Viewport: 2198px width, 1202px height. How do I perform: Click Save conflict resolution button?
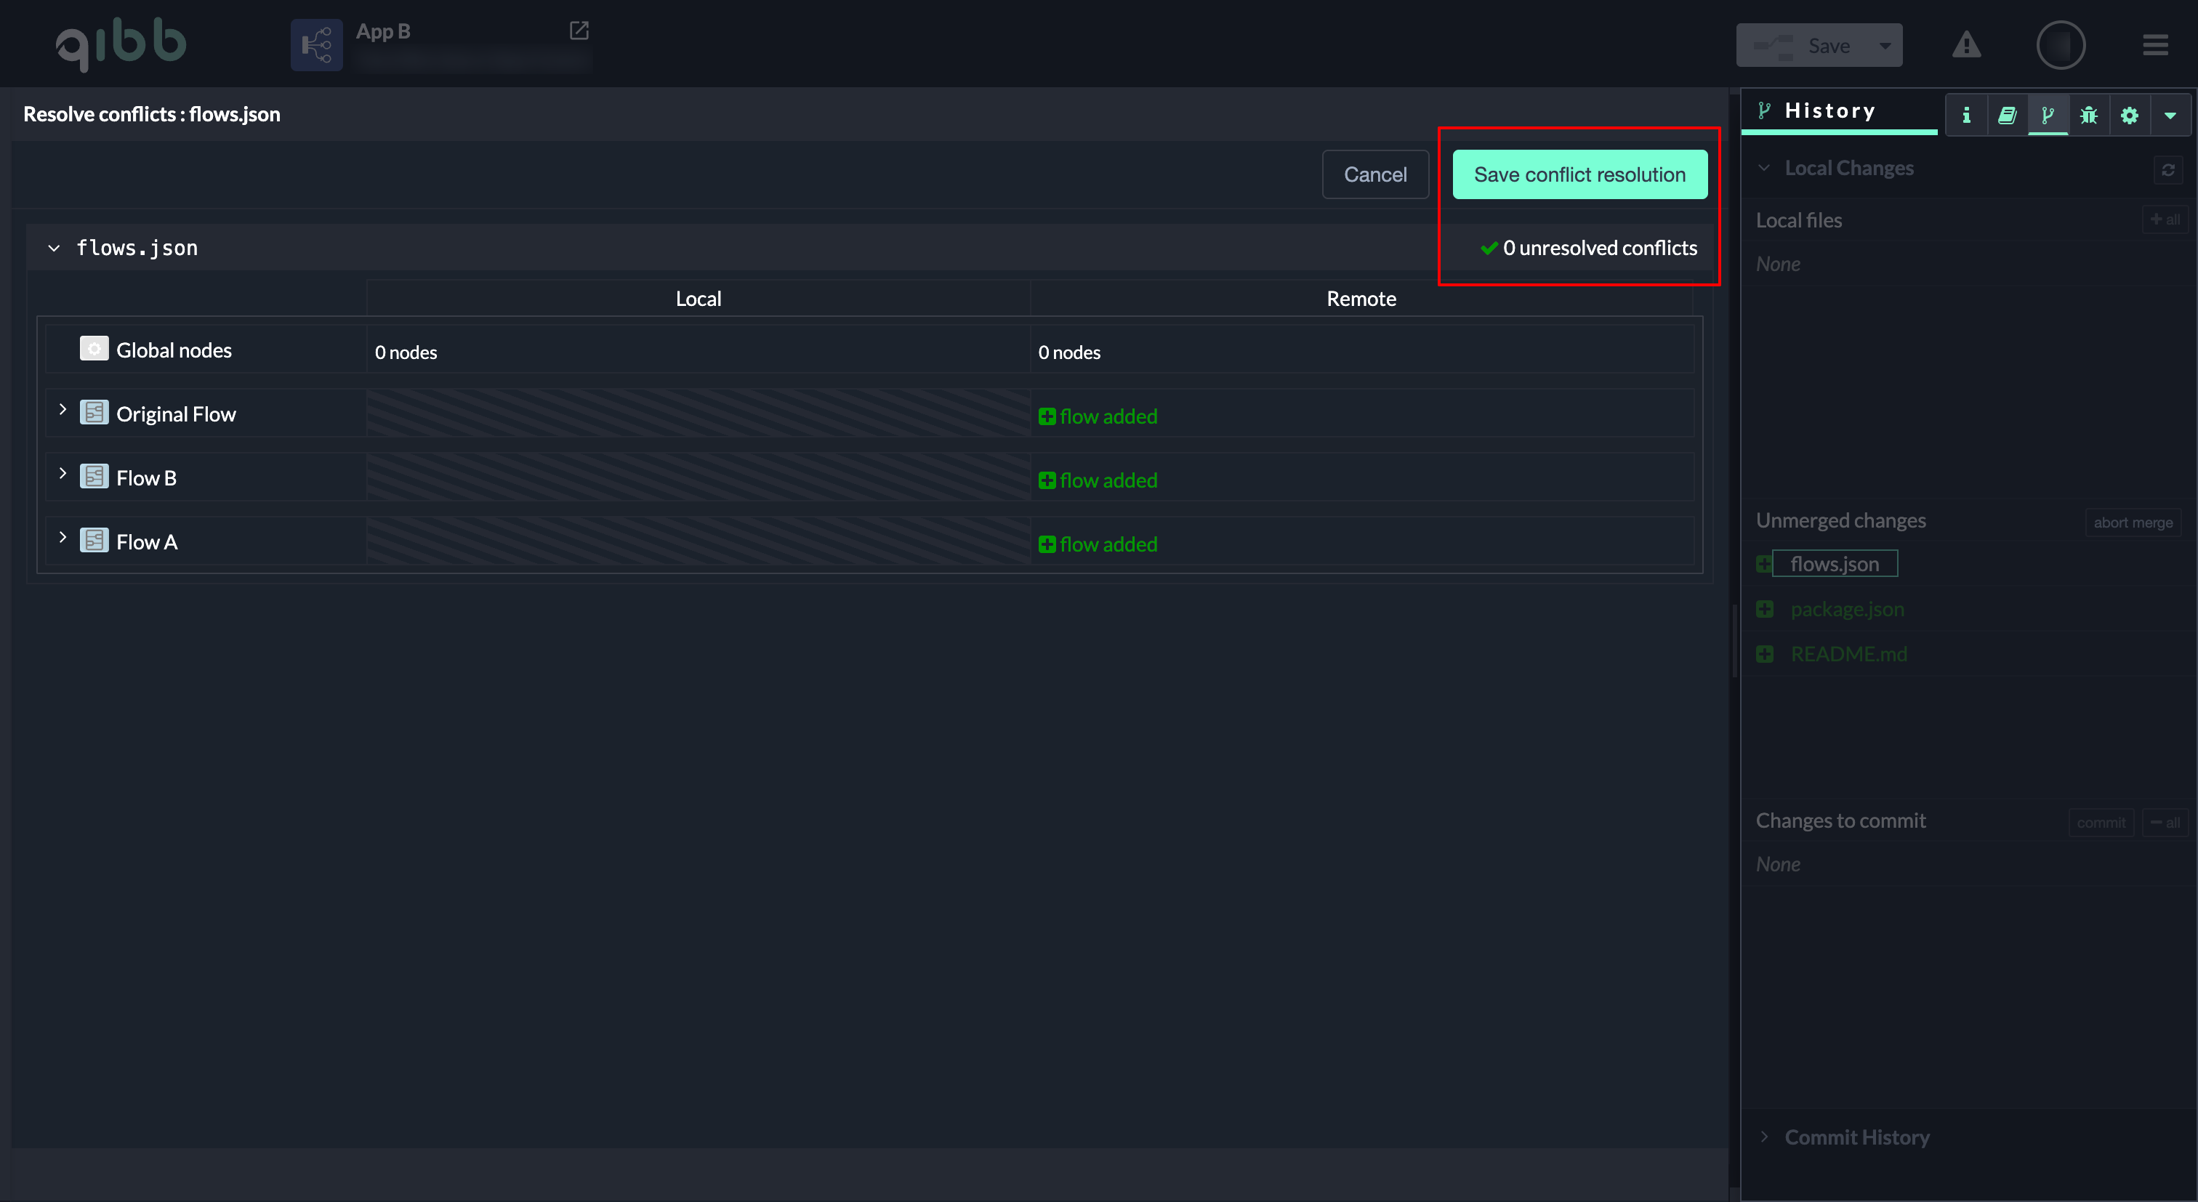click(1579, 174)
